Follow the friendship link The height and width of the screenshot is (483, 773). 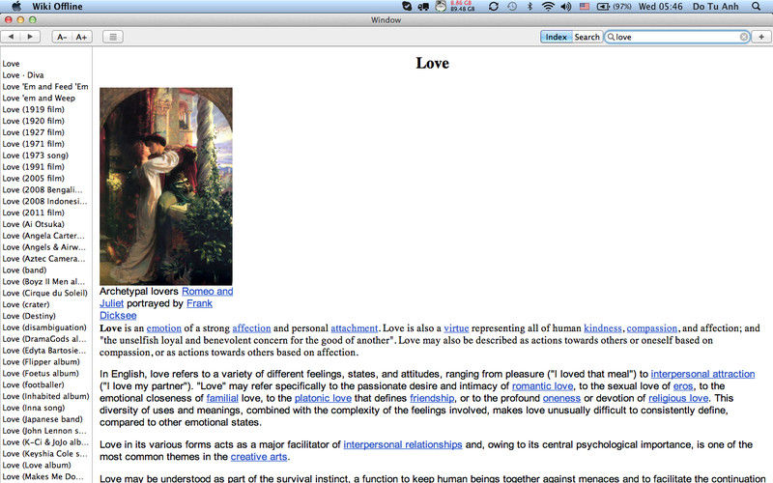(x=432, y=398)
